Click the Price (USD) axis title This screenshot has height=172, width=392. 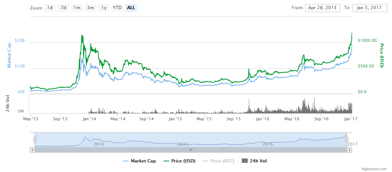point(382,55)
